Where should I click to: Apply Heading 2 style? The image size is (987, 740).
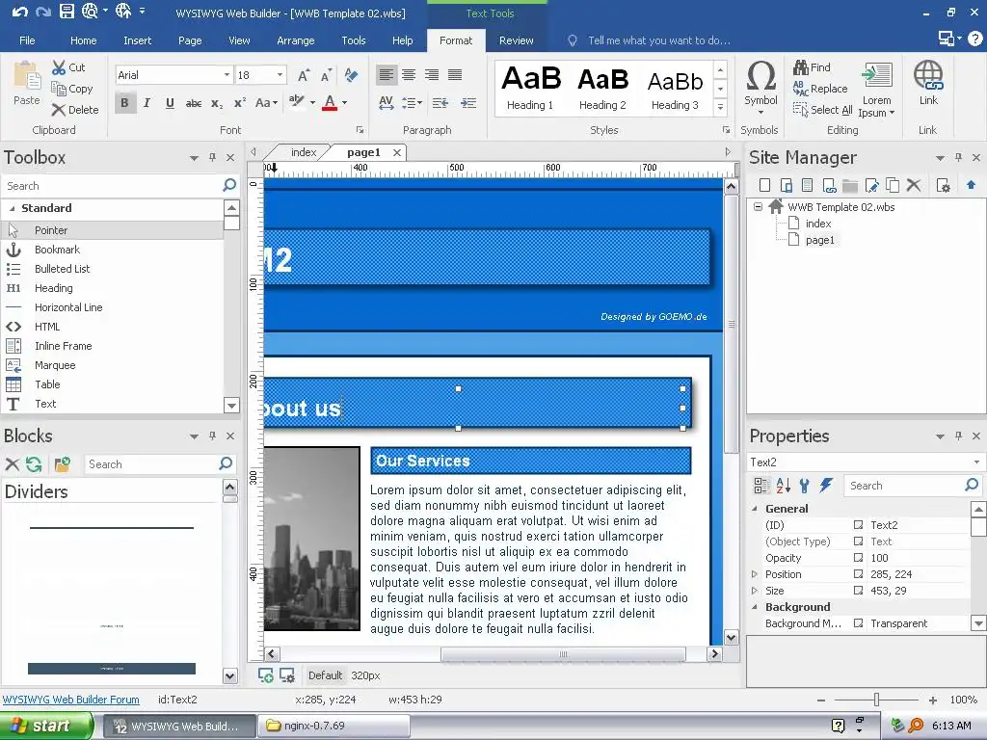[602, 89]
